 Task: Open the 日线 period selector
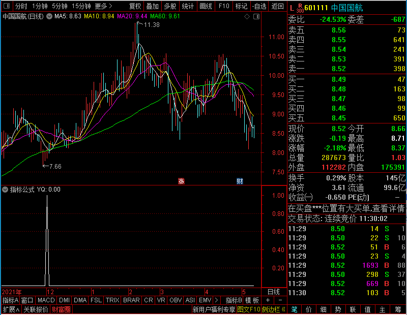tap(274, 292)
